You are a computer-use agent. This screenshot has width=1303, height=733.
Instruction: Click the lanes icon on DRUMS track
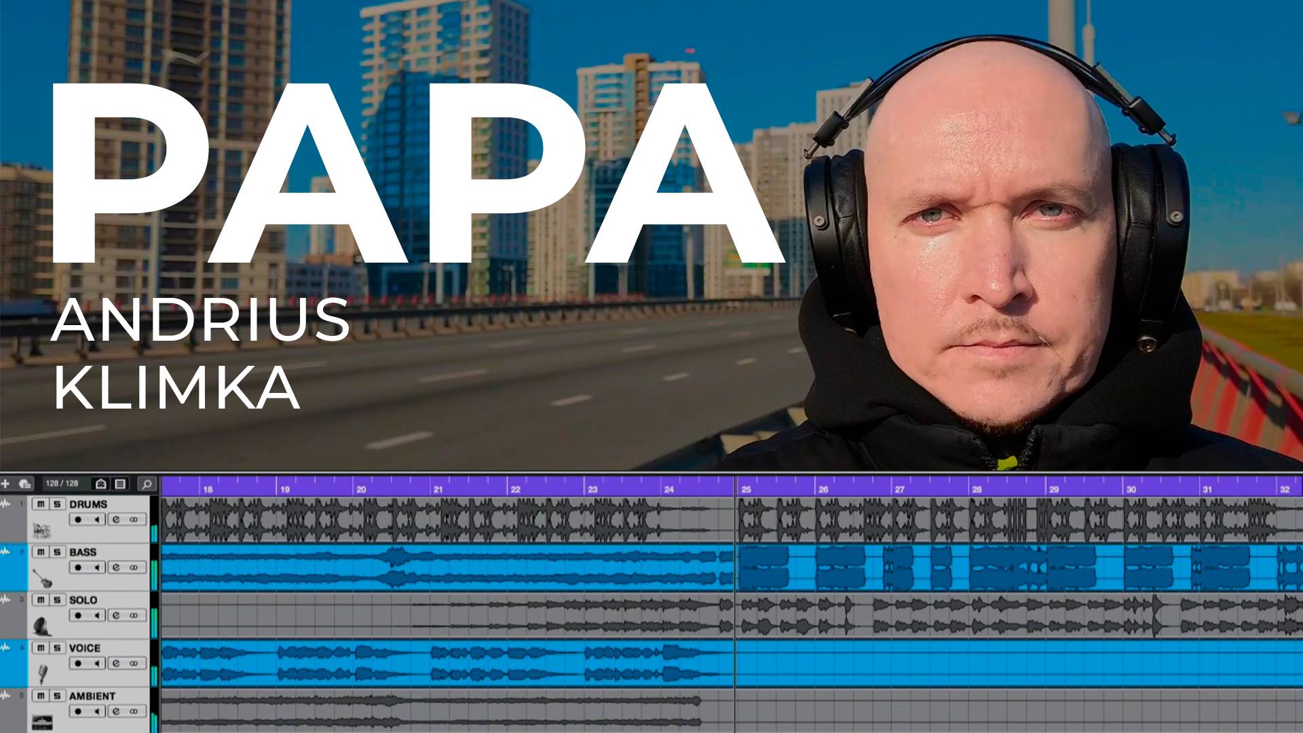pyautogui.click(x=134, y=520)
